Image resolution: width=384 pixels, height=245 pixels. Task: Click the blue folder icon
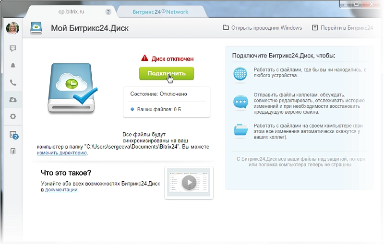point(240,129)
